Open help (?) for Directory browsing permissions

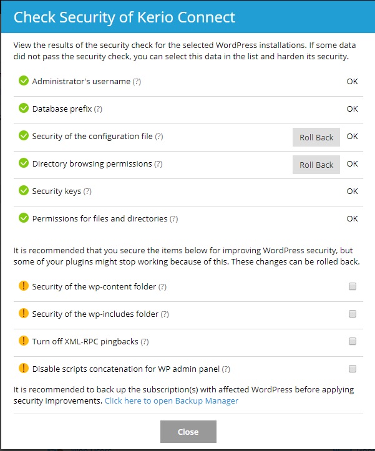pyautogui.click(x=158, y=164)
